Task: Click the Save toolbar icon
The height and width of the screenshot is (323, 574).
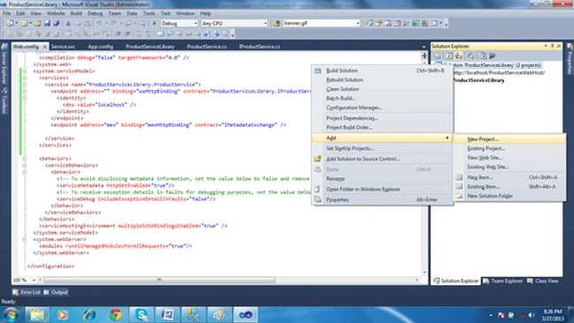Action: [47, 23]
